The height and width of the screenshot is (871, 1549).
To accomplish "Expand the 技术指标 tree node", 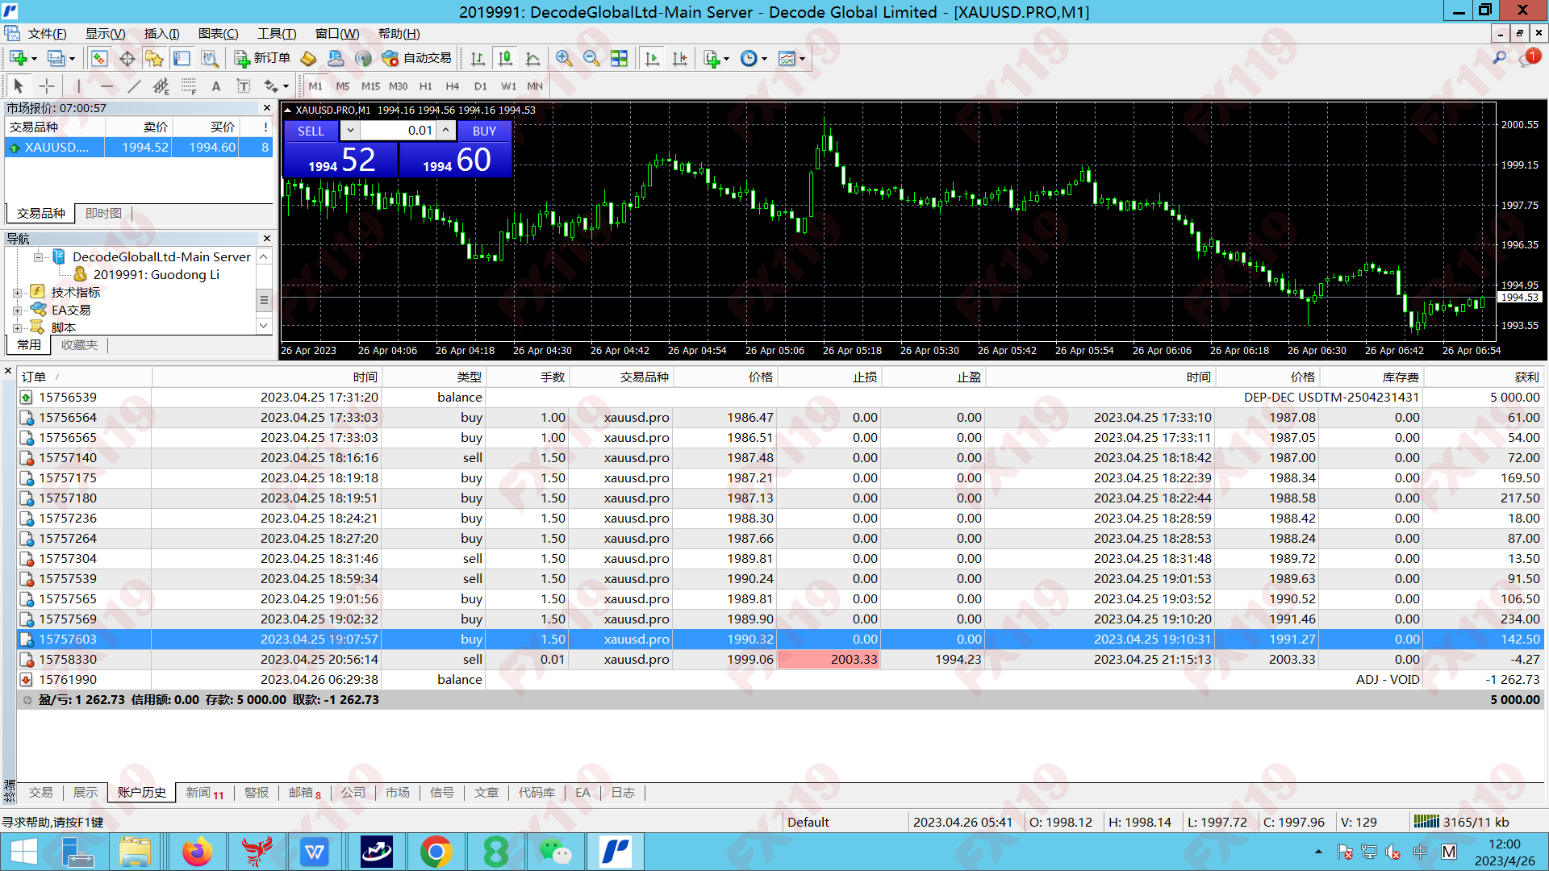I will [x=17, y=293].
